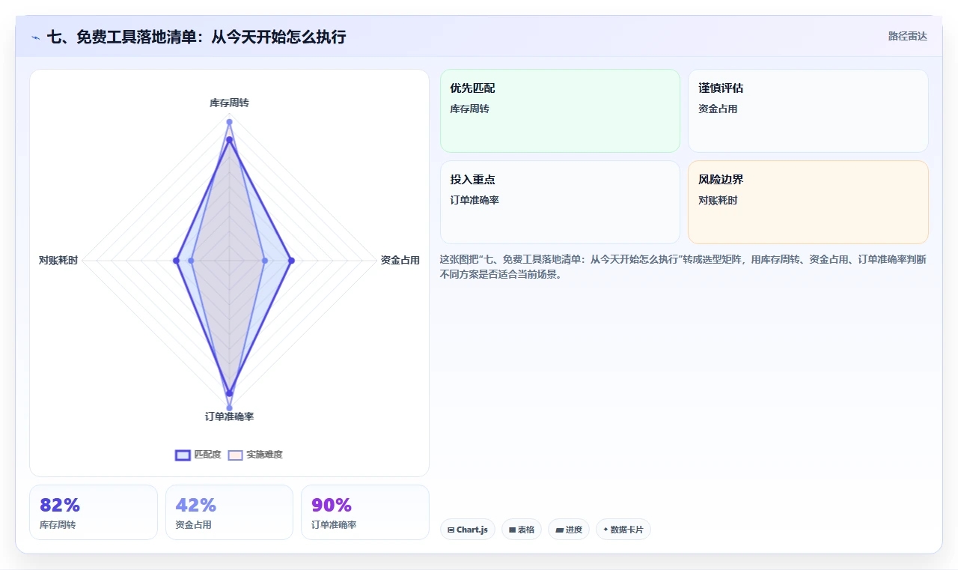Click the 42% 资金占用 stat card

point(229,512)
